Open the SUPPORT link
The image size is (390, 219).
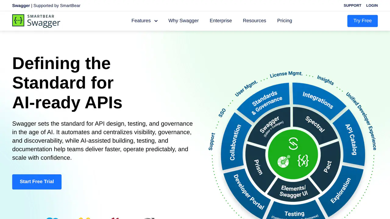coord(353,5)
